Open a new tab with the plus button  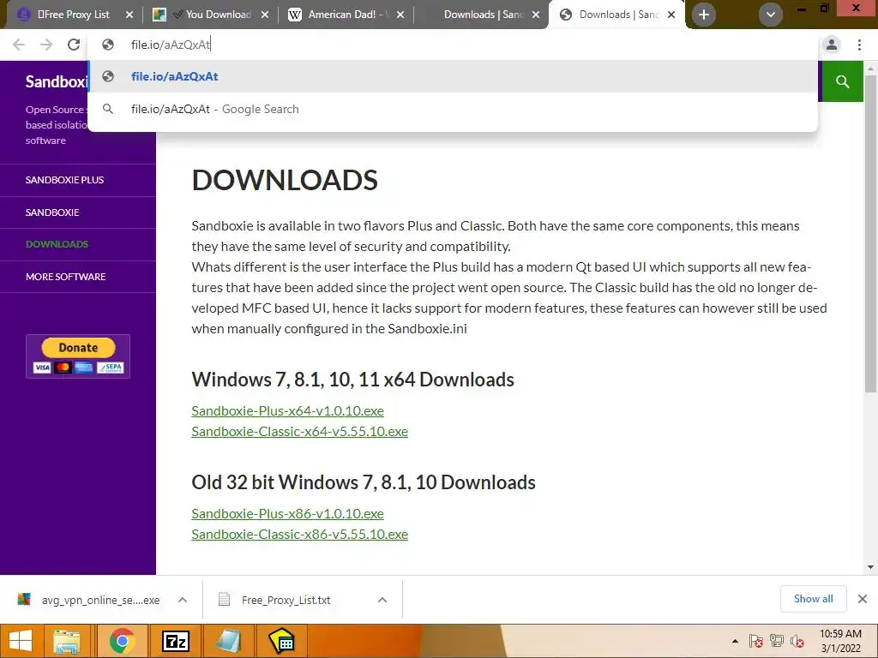tap(704, 15)
